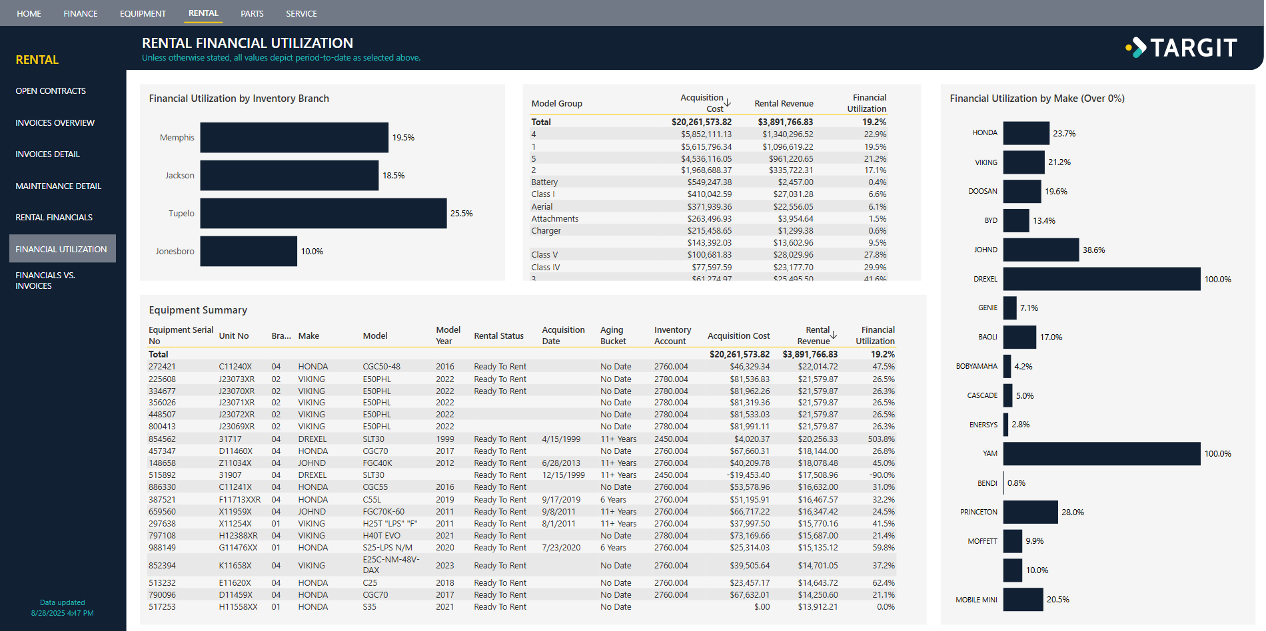
Task: Click INVOICES DETAIL in sidebar
Action: (x=47, y=154)
